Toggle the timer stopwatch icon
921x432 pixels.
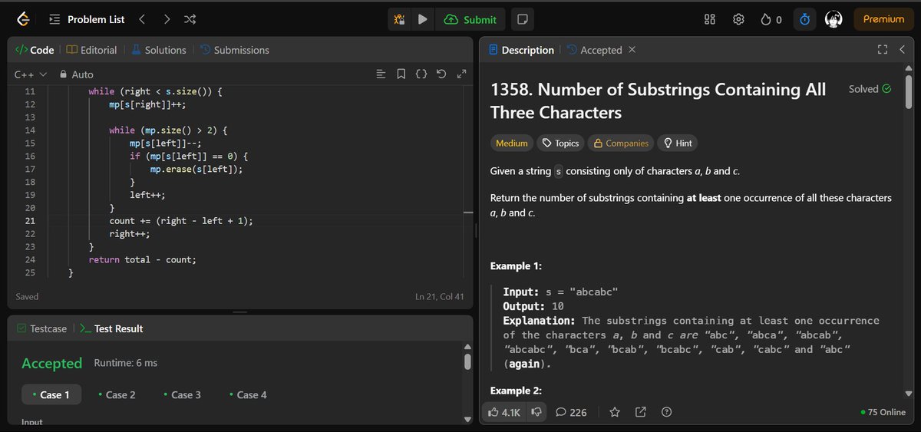point(804,19)
